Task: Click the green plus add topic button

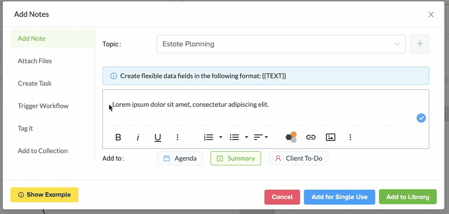Action: pyautogui.click(x=420, y=44)
